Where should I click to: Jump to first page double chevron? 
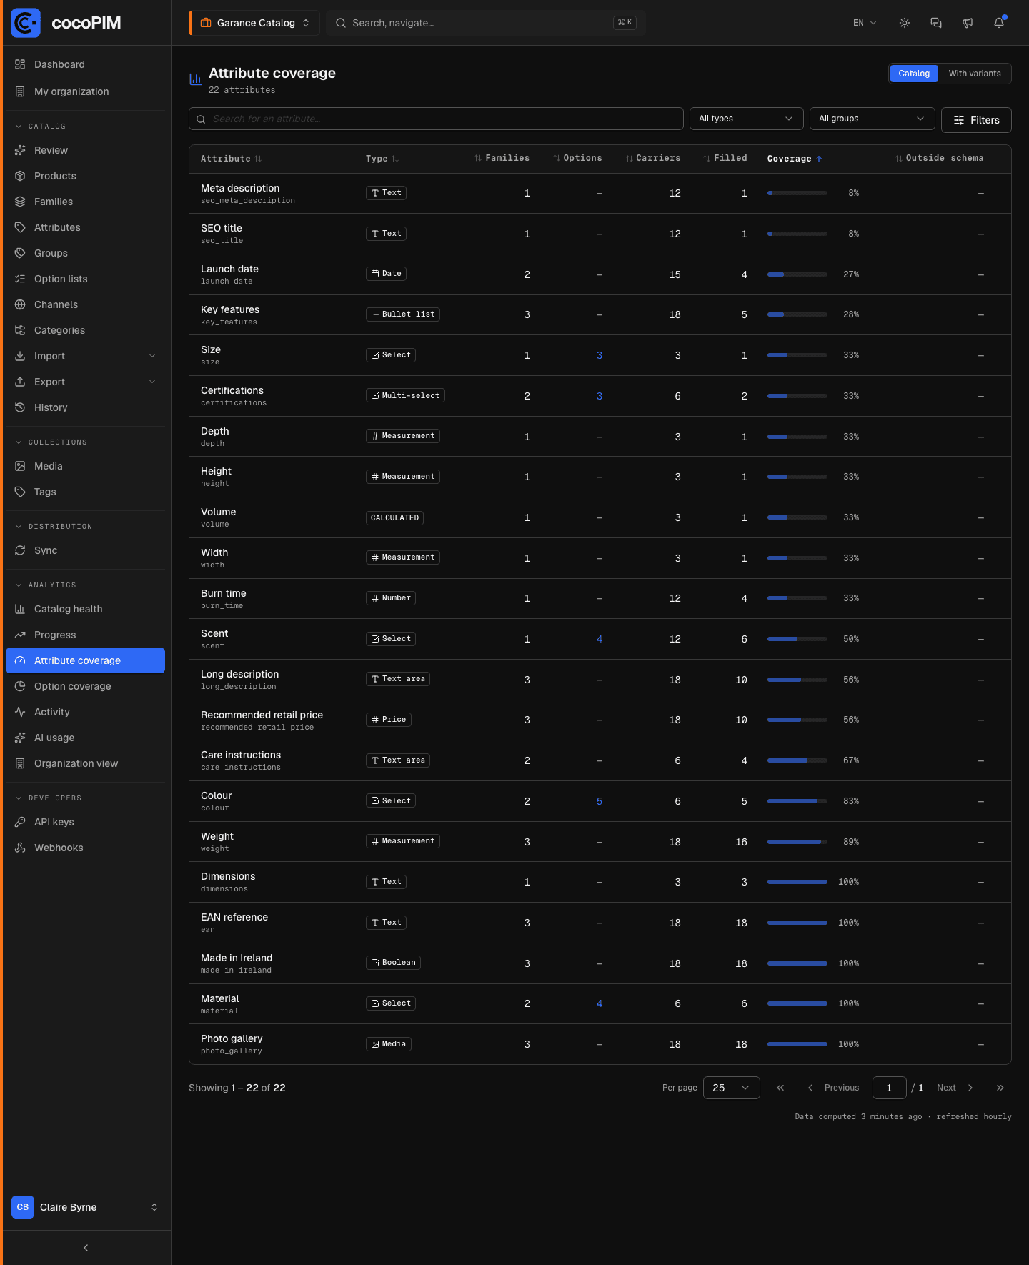780,1088
